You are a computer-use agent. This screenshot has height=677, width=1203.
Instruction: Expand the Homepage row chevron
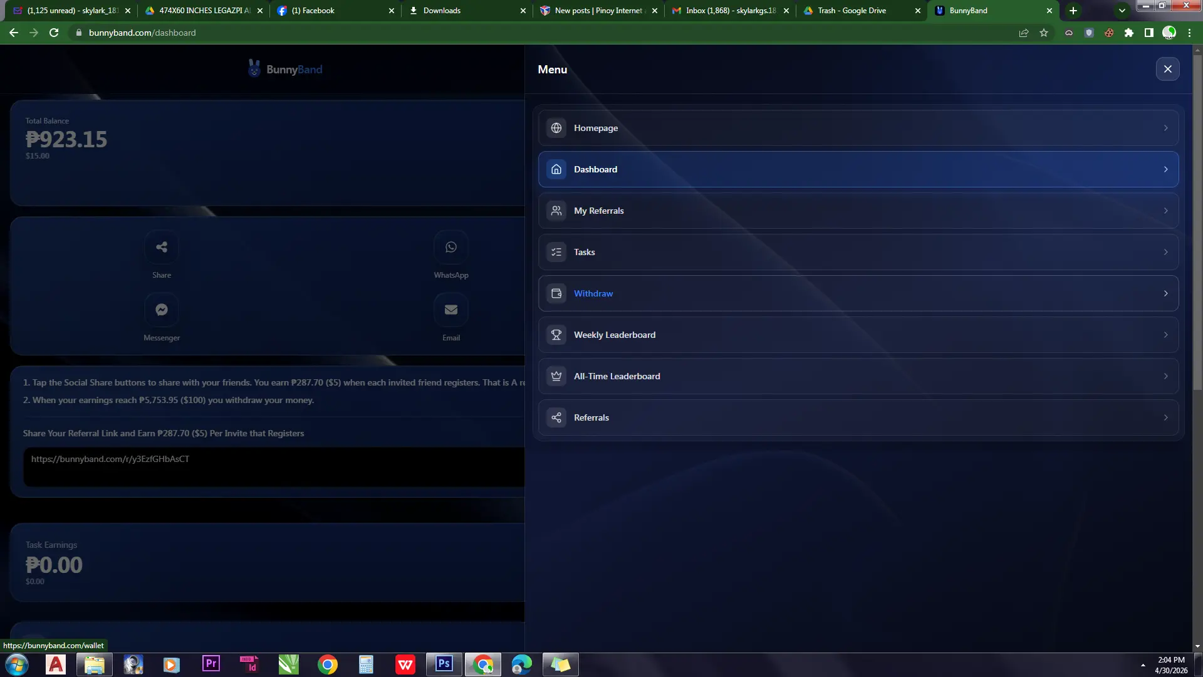1165,128
